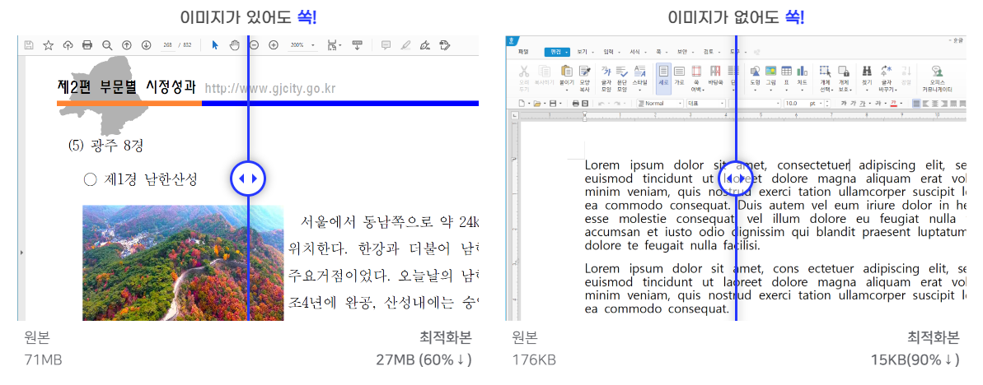The height and width of the screenshot is (385, 983).
Task: Select the hand pan tool in PDF viewer
Action: coord(234,45)
